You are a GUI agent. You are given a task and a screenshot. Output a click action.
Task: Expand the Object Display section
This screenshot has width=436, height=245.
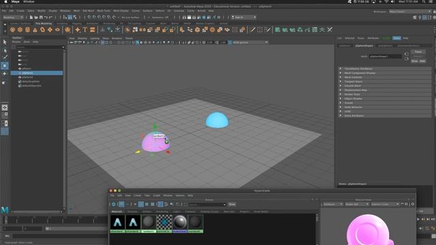385,99
